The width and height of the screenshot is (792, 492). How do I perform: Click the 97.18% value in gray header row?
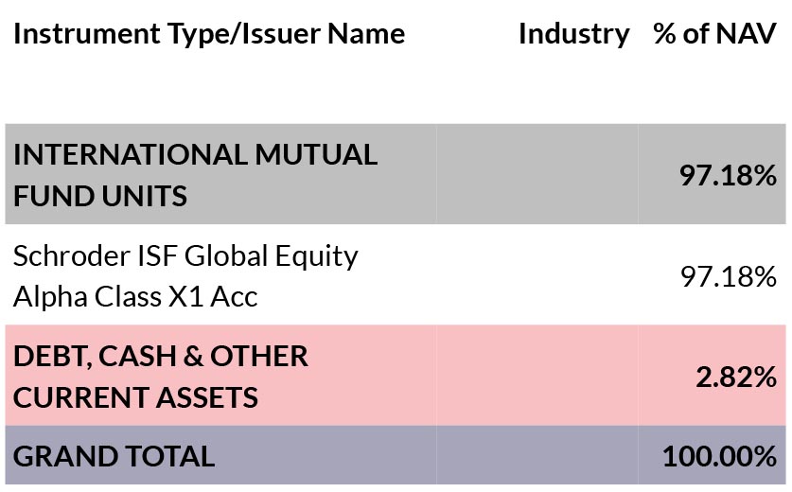pos(728,175)
